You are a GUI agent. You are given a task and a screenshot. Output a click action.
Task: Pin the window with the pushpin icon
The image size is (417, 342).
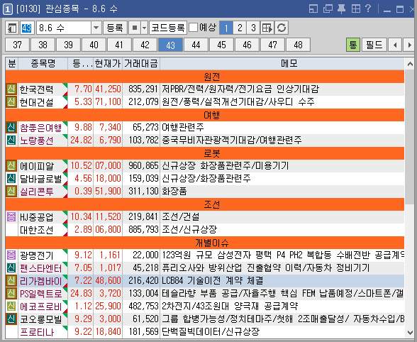coord(342,9)
